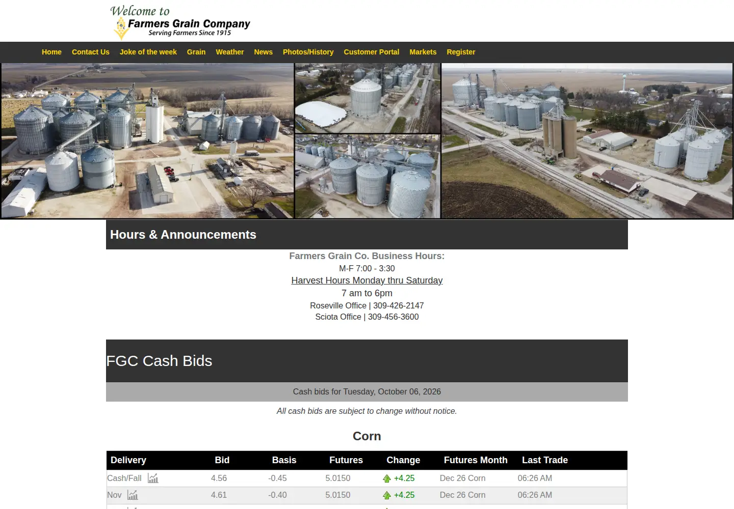Open the News menu item
The width and height of the screenshot is (734, 509).
264,52
